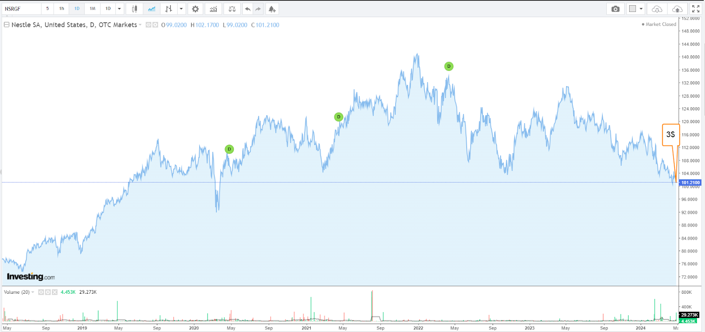
Task: Take a chart snapshot with camera icon
Action: (x=616, y=9)
